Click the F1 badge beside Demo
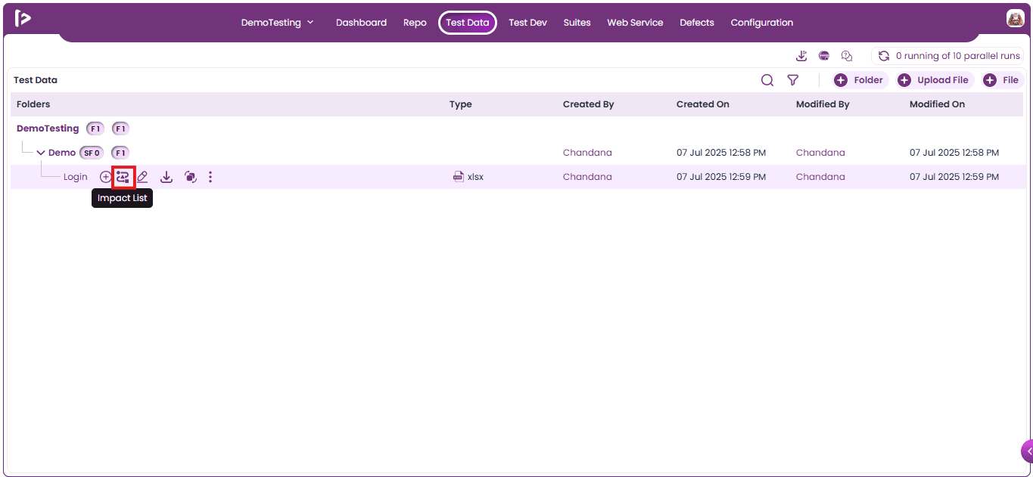The width and height of the screenshot is (1033, 477). (120, 153)
